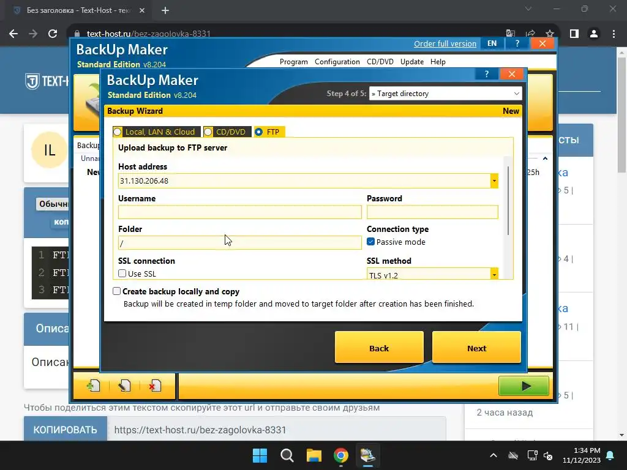Open the CD/DVD menu
This screenshot has height=470, width=627.
click(380, 62)
